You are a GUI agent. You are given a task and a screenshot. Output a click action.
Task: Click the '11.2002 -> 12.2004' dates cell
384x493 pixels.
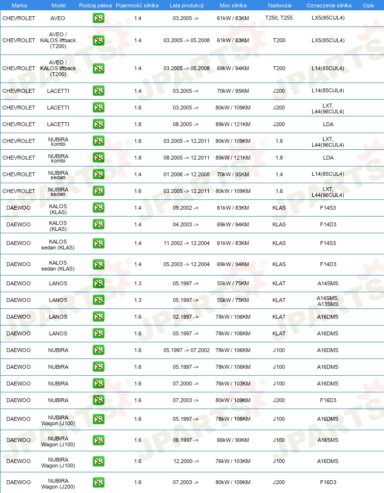(187, 243)
